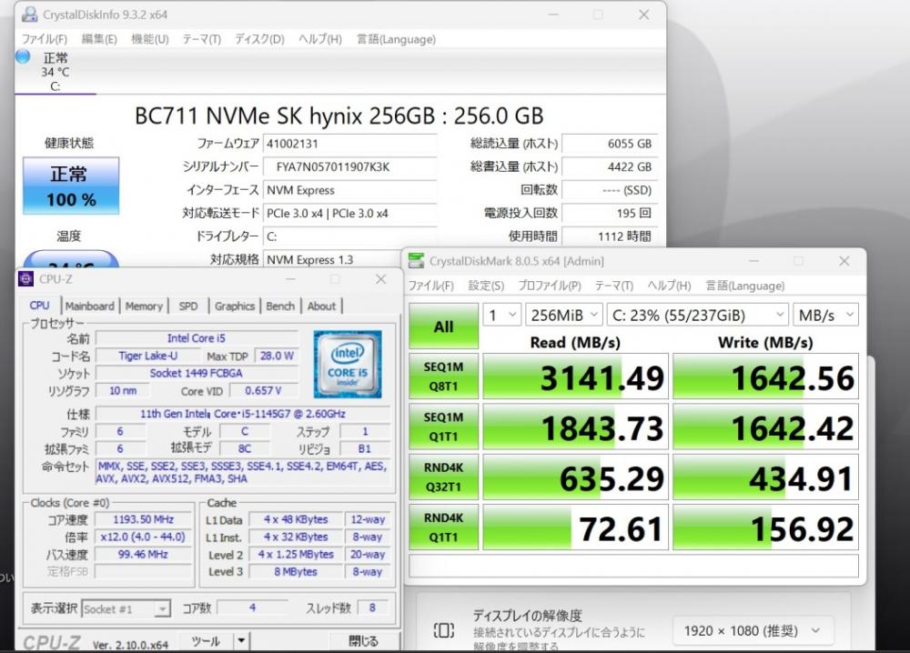Click the blue disk status orb for drive C:
Viewport: 910px width, 653px height.
pyautogui.click(x=23, y=56)
